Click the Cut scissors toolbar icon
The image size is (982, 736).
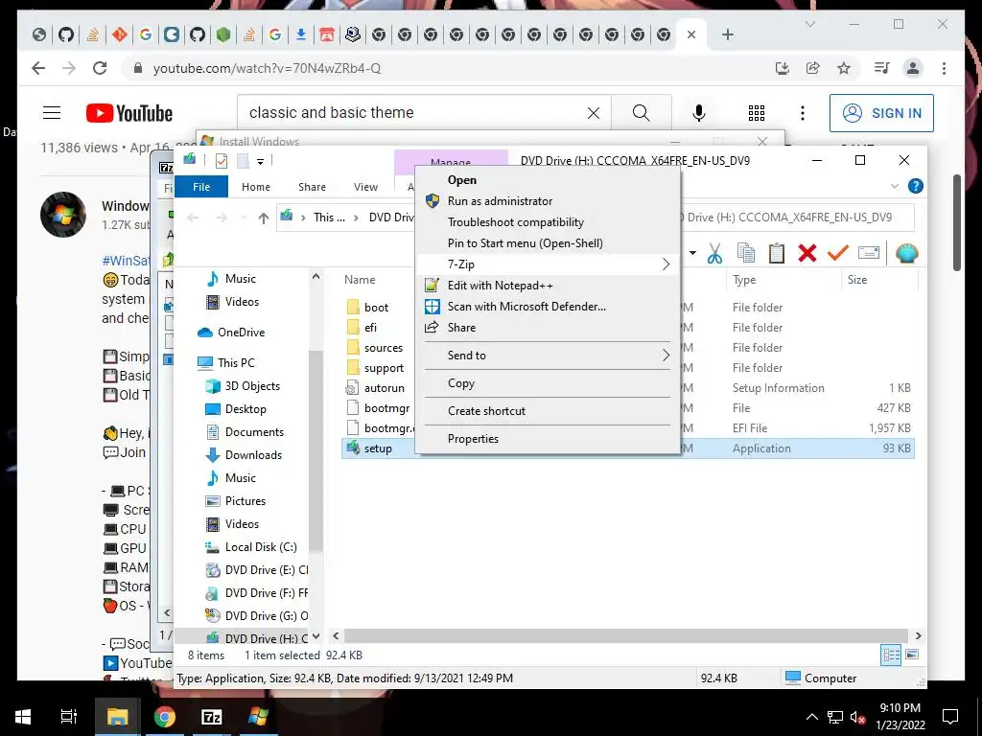[714, 253]
